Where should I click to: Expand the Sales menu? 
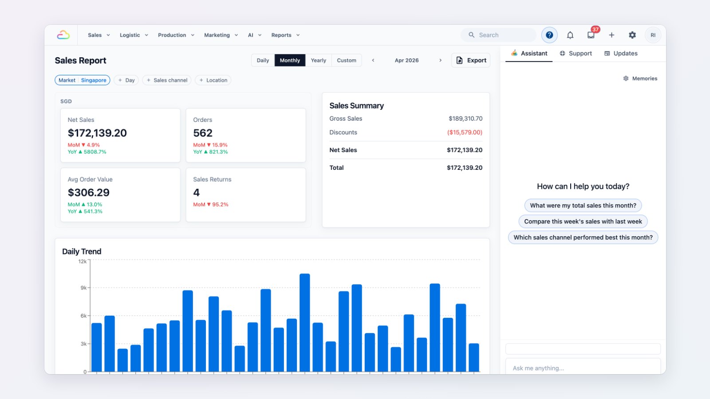tap(99, 35)
